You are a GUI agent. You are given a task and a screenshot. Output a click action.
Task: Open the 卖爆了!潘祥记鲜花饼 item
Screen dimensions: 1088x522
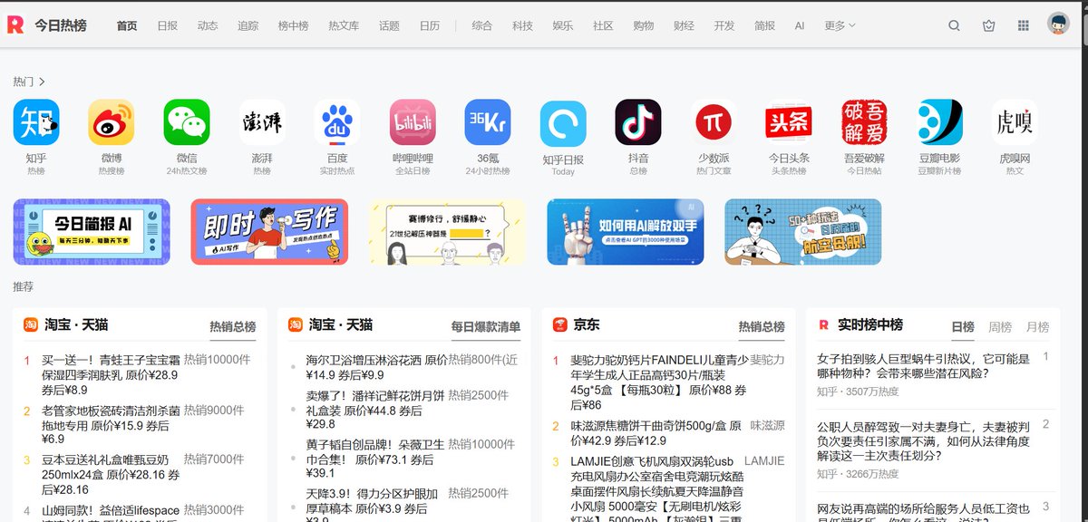[x=376, y=409]
